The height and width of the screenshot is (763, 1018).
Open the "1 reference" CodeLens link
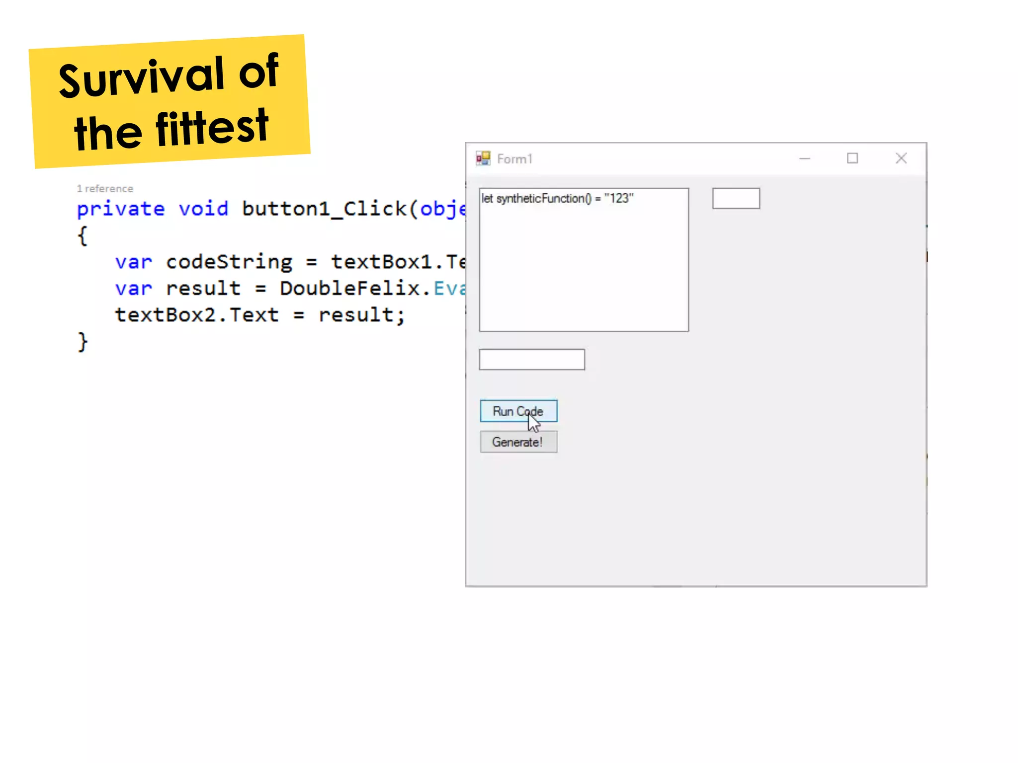pos(105,189)
